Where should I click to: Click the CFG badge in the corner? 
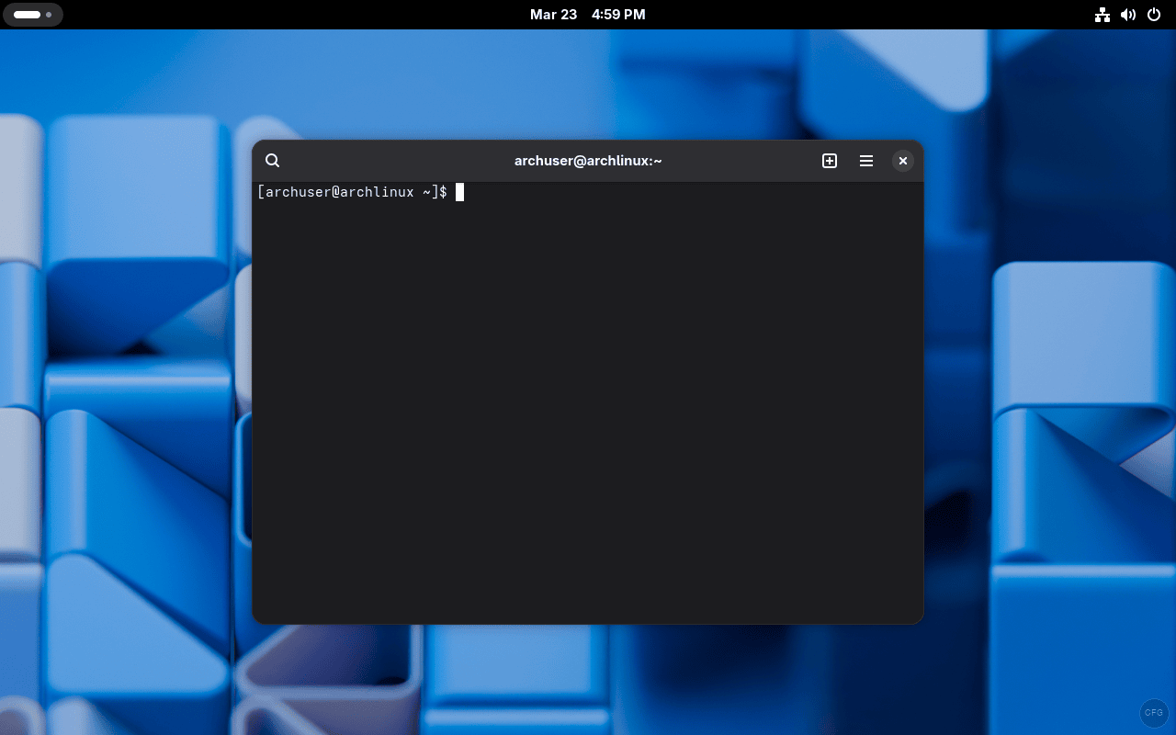pos(1154,712)
